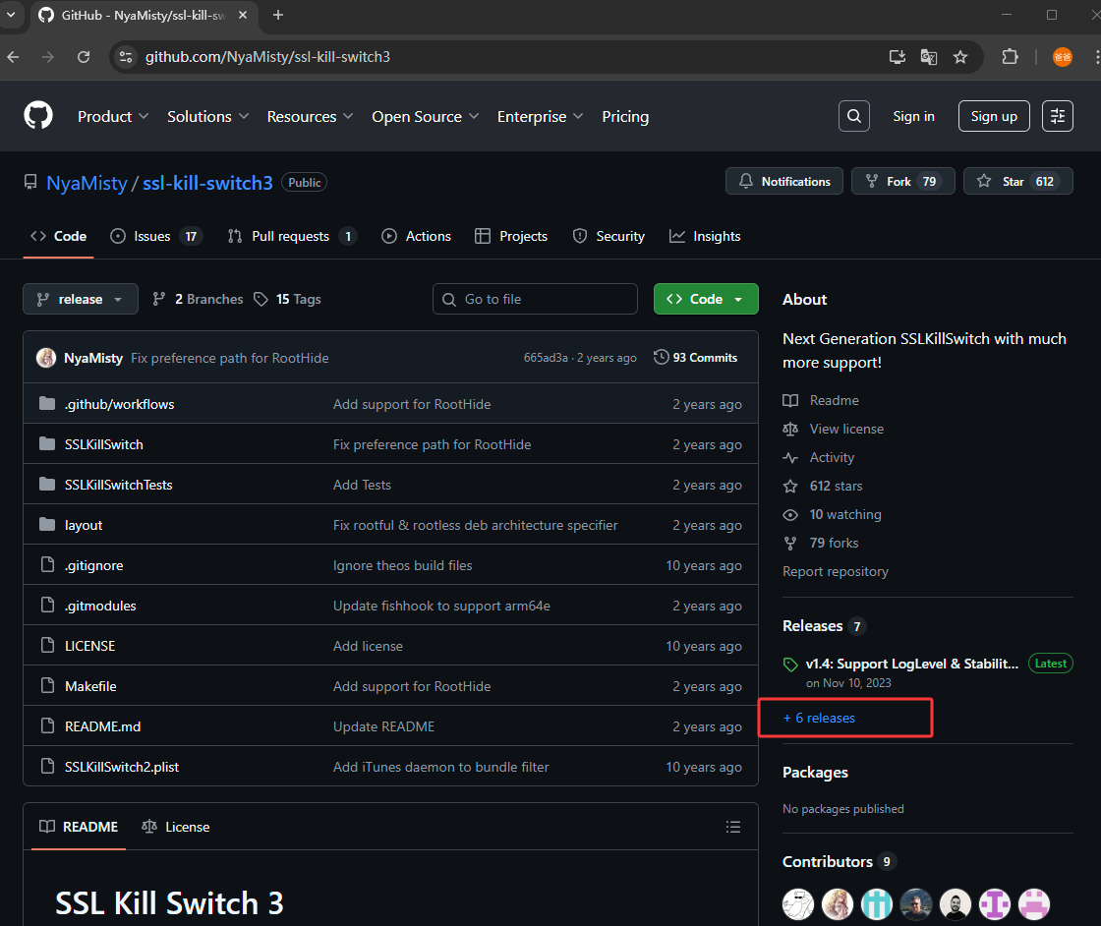
Task: Open the teal contributor avatar
Action: 877,904
